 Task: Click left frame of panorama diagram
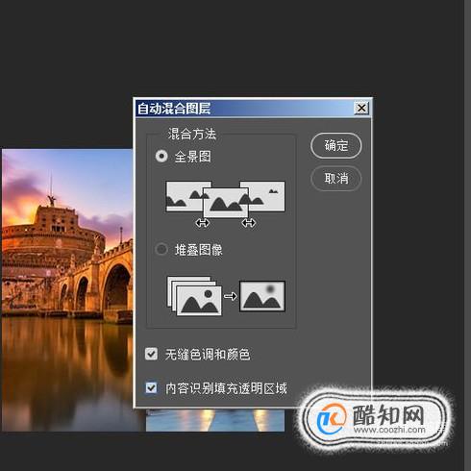[x=185, y=196]
